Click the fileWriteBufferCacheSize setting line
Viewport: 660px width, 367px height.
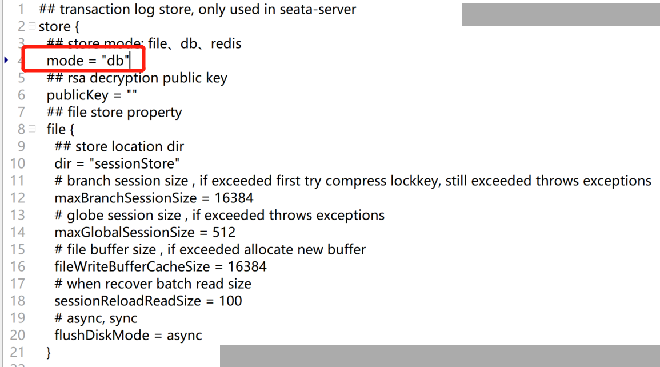click(x=161, y=266)
